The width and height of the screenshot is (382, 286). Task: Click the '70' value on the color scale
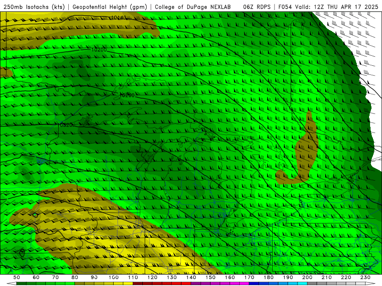(x=55, y=277)
